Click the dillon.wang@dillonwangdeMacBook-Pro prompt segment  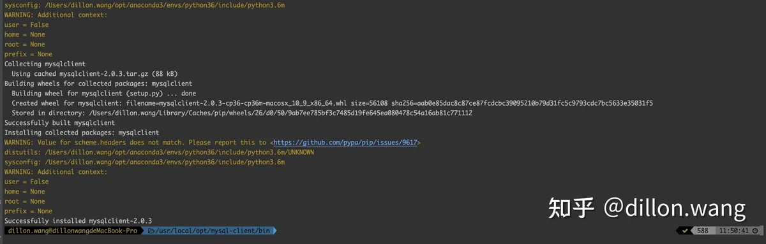72,231
